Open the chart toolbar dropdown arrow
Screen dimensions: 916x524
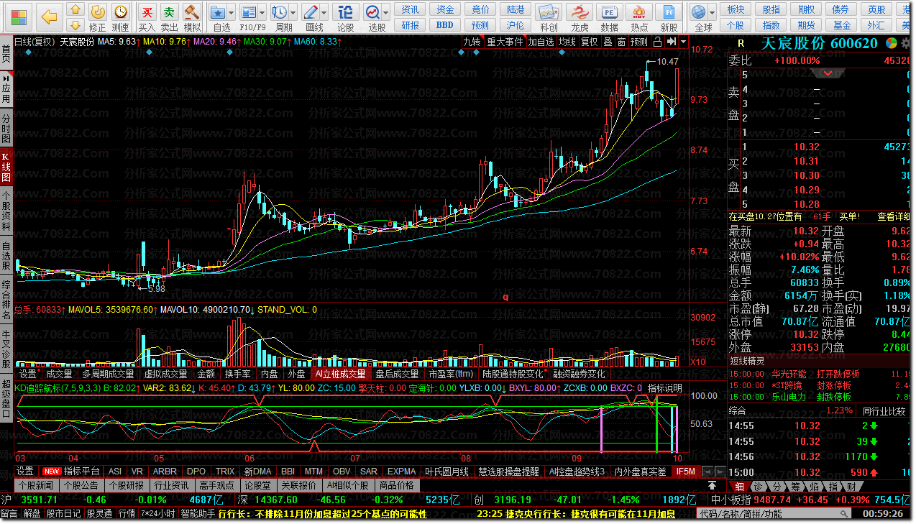coord(683,42)
